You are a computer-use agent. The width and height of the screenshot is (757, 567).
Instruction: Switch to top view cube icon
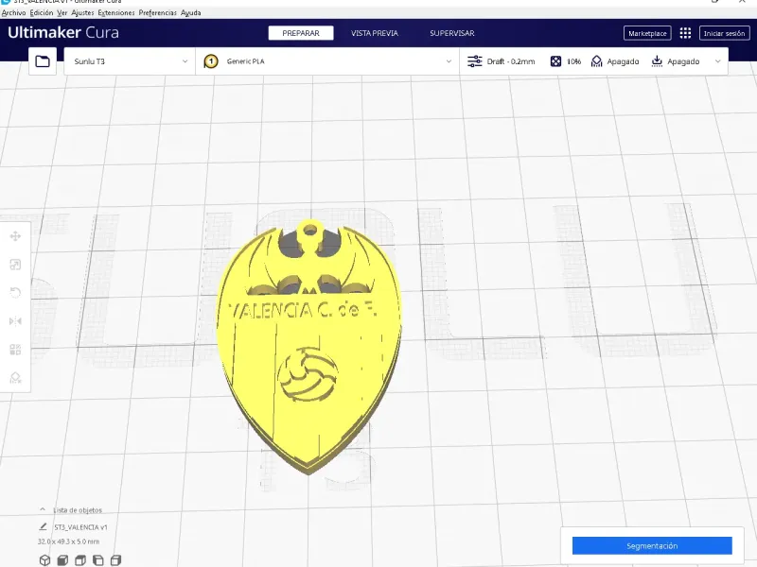80,560
